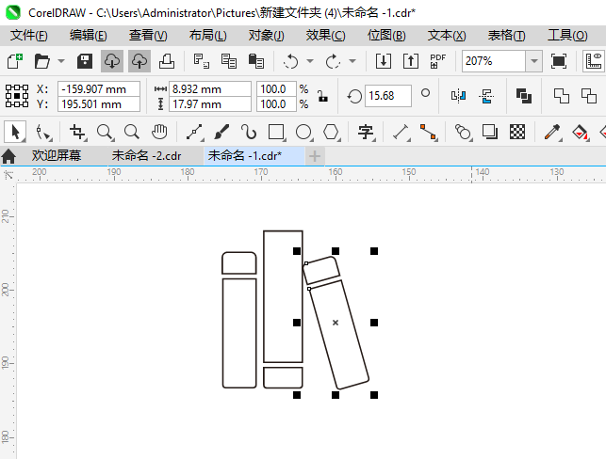Select the Ellipse tool
The image size is (606, 459).
[304, 132]
